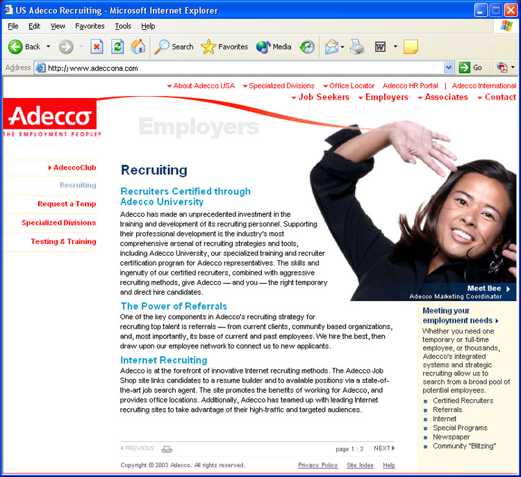
Task: Open Specialized Divisions in left sidebar
Action: tap(59, 223)
